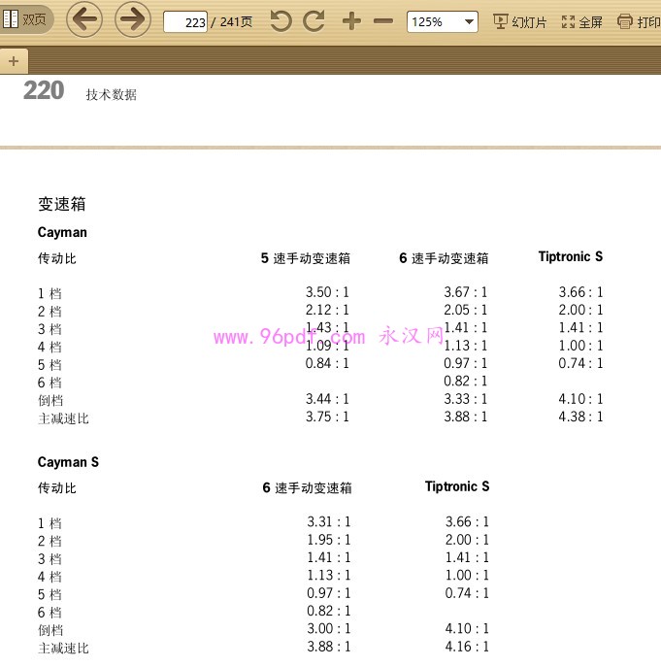Image resolution: width=661 pixels, height=667 pixels.
Task: Click the page number field showing 223
Action: click(185, 21)
